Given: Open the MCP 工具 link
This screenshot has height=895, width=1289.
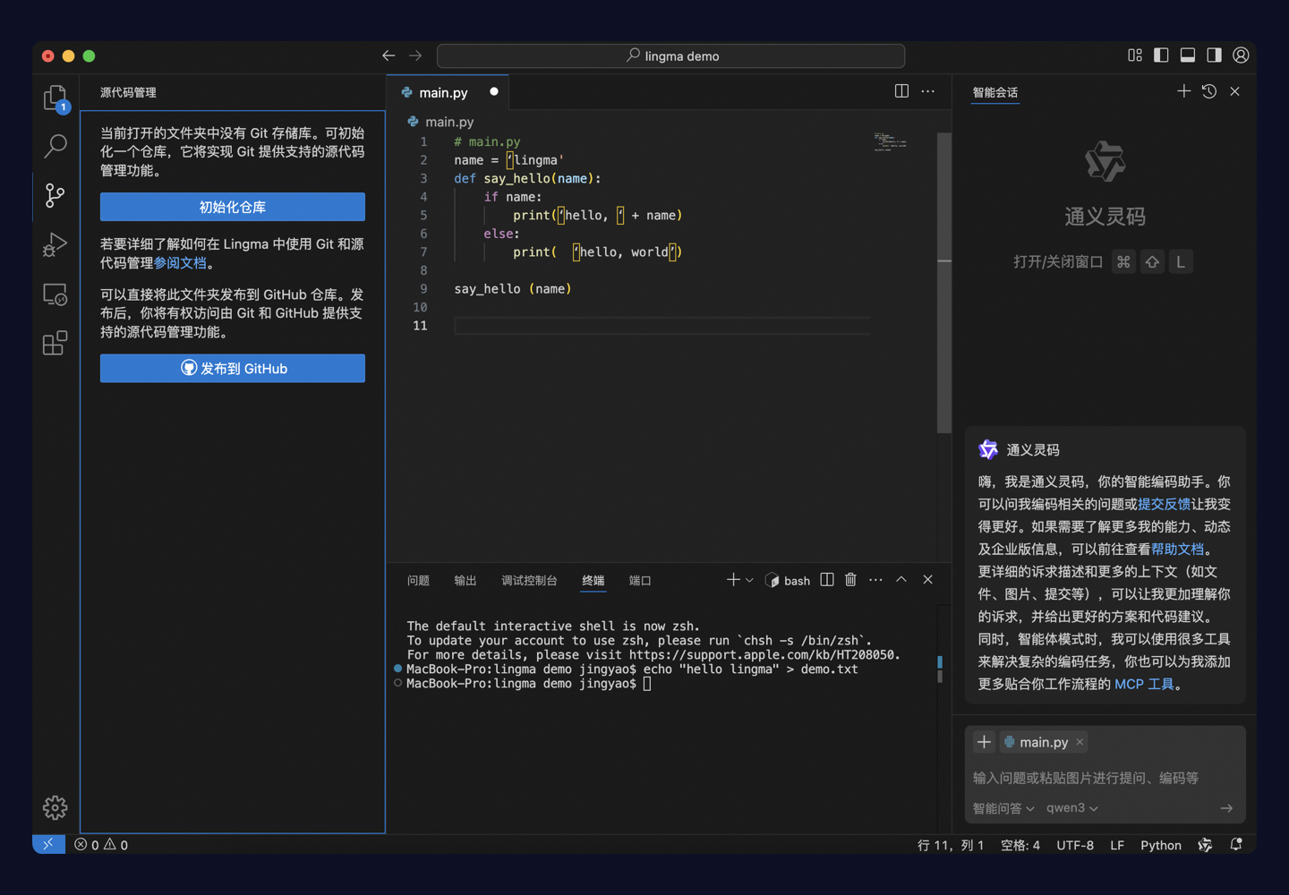Looking at the screenshot, I should [x=1144, y=684].
